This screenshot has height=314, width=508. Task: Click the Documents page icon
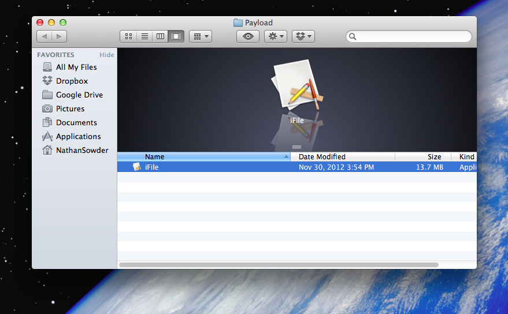47,122
